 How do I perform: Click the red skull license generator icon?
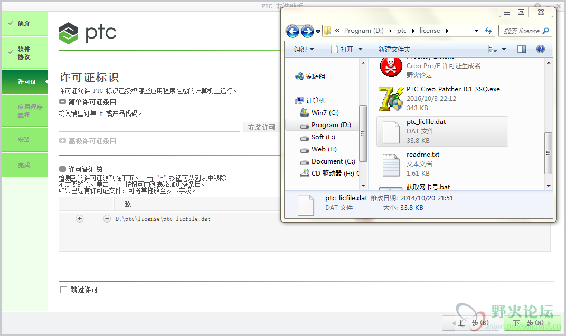[x=391, y=66]
